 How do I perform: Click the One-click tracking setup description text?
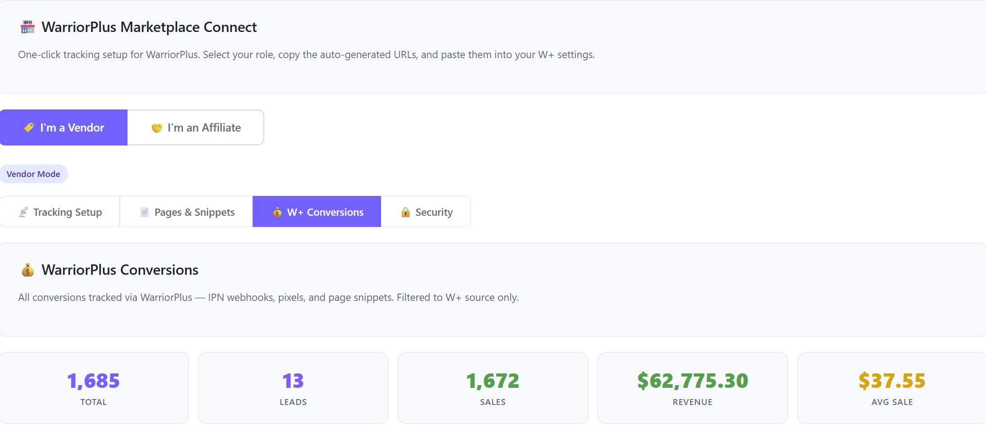306,55
